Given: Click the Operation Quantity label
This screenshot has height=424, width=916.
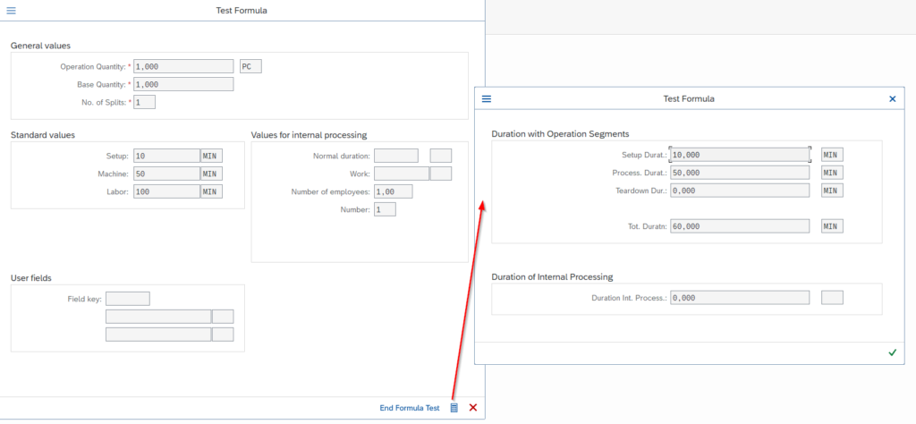Looking at the screenshot, I should 93,66.
